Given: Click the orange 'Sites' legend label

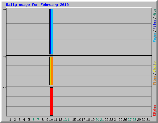Looking at the screenshot, I should point(154,81).
